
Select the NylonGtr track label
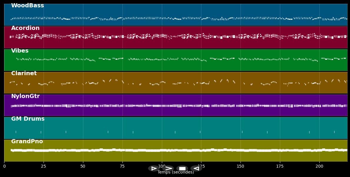25,96
